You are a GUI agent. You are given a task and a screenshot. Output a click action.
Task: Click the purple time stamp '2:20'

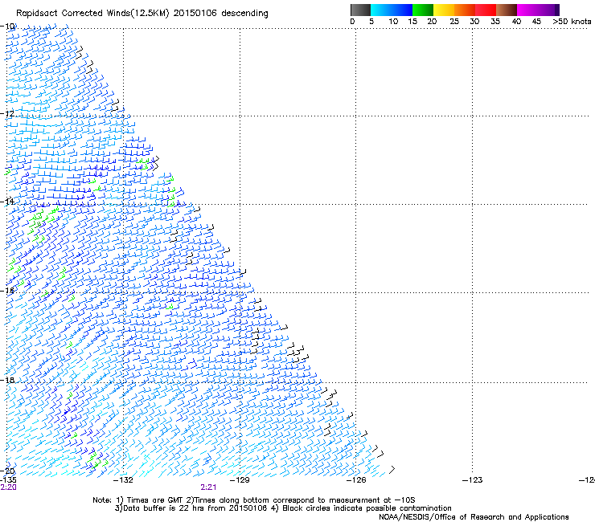(x=8, y=487)
